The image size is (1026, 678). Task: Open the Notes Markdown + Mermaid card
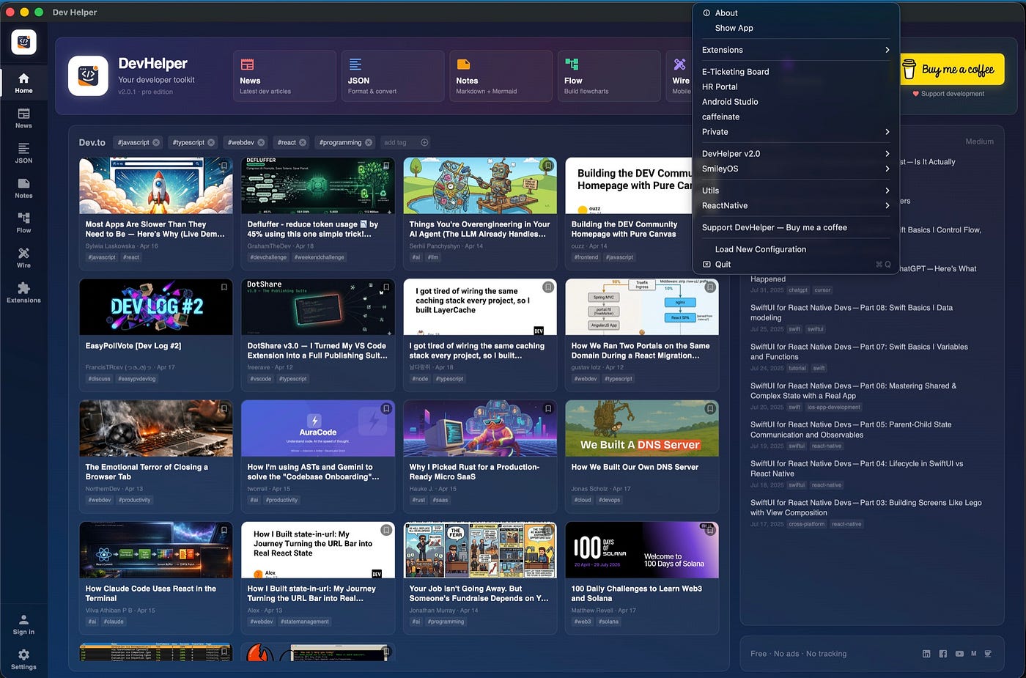pos(501,75)
